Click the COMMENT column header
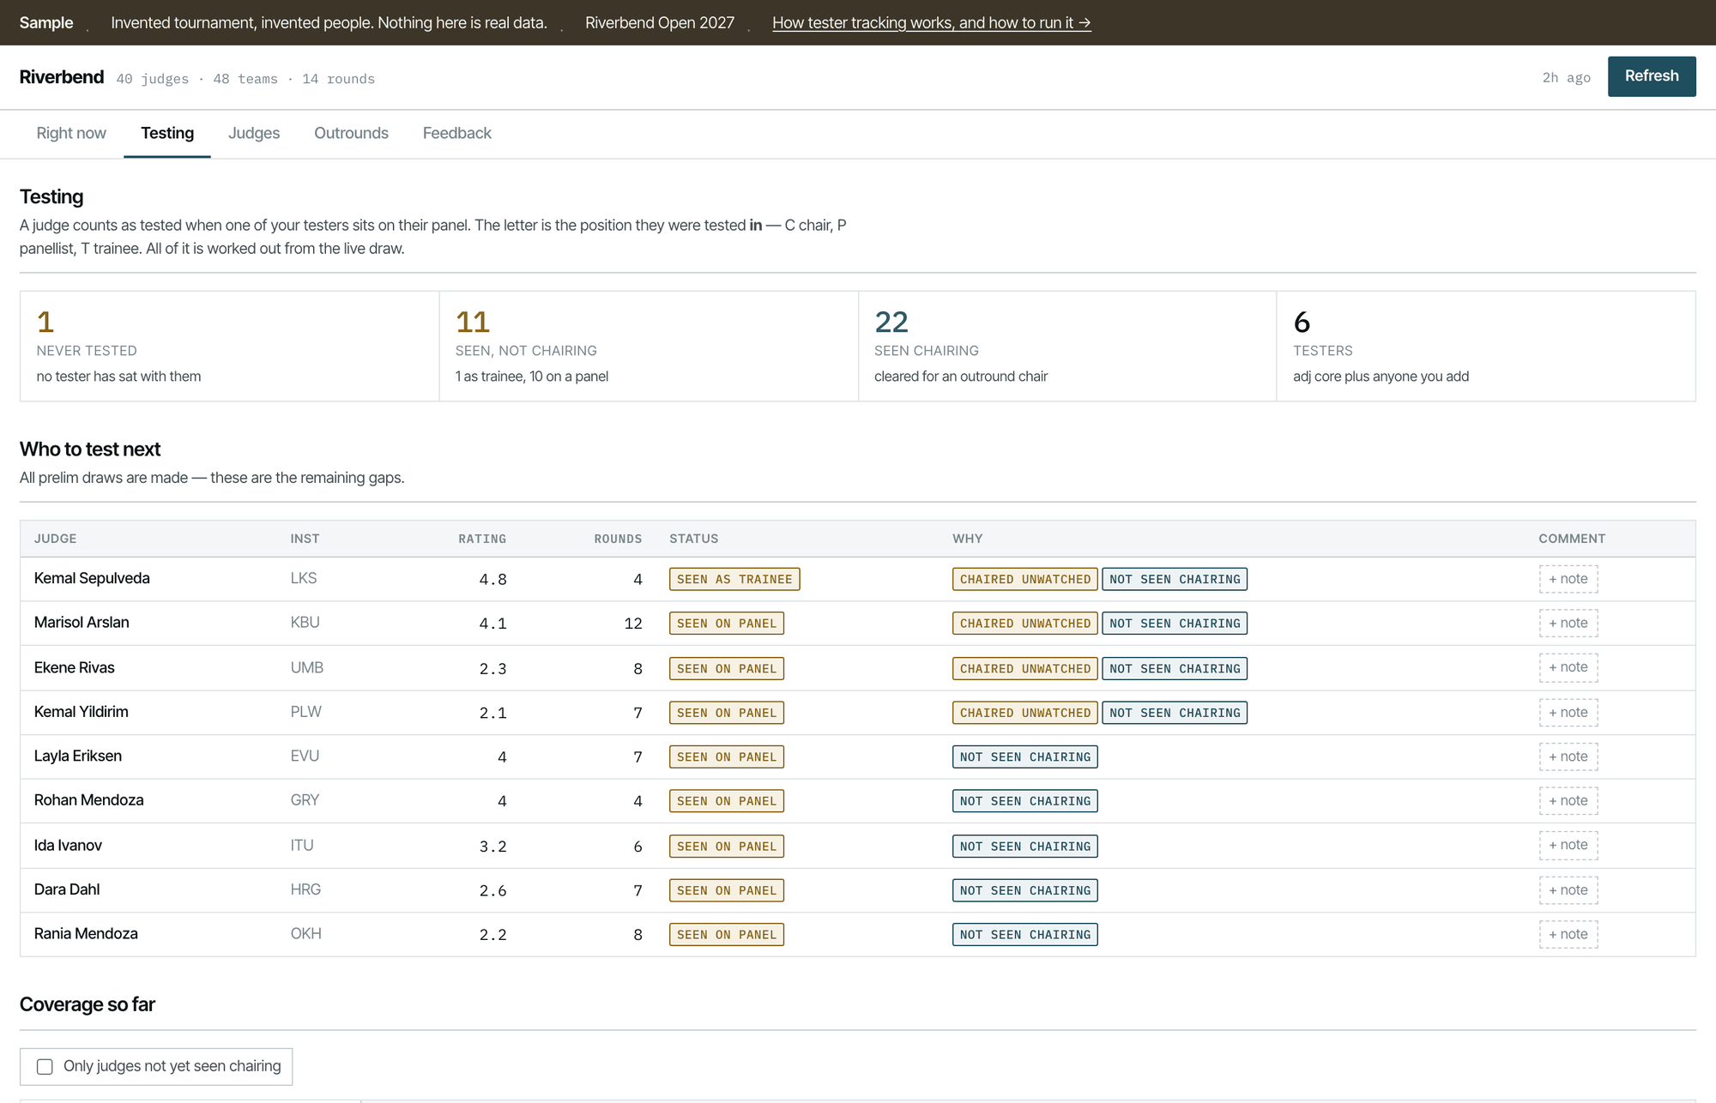Image resolution: width=1716 pixels, height=1103 pixels. pos(1572,539)
